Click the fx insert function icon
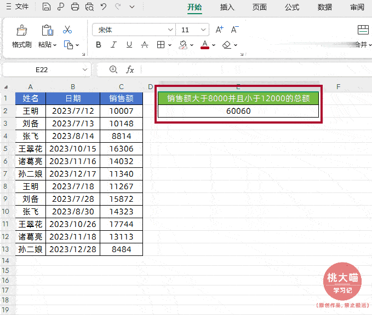 click(130, 69)
